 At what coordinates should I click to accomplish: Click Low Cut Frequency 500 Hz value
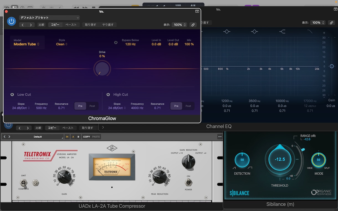coord(41,108)
